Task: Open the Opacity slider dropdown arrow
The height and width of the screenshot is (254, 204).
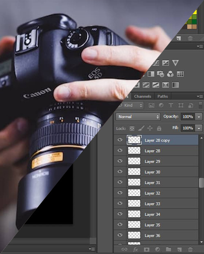Action: click(x=199, y=117)
